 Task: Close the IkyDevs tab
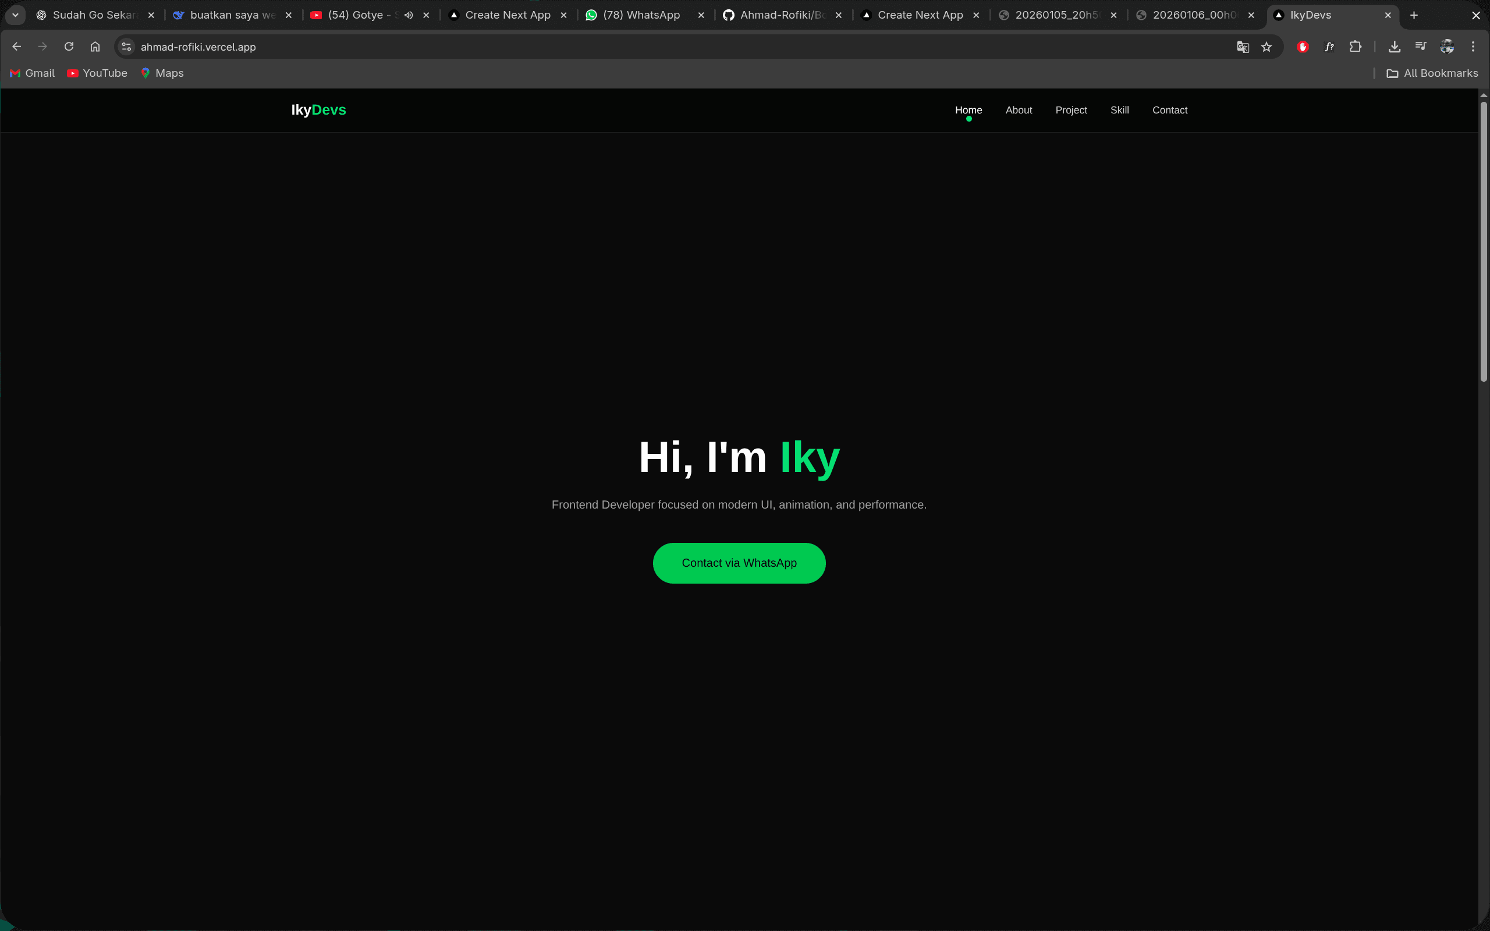(1388, 15)
